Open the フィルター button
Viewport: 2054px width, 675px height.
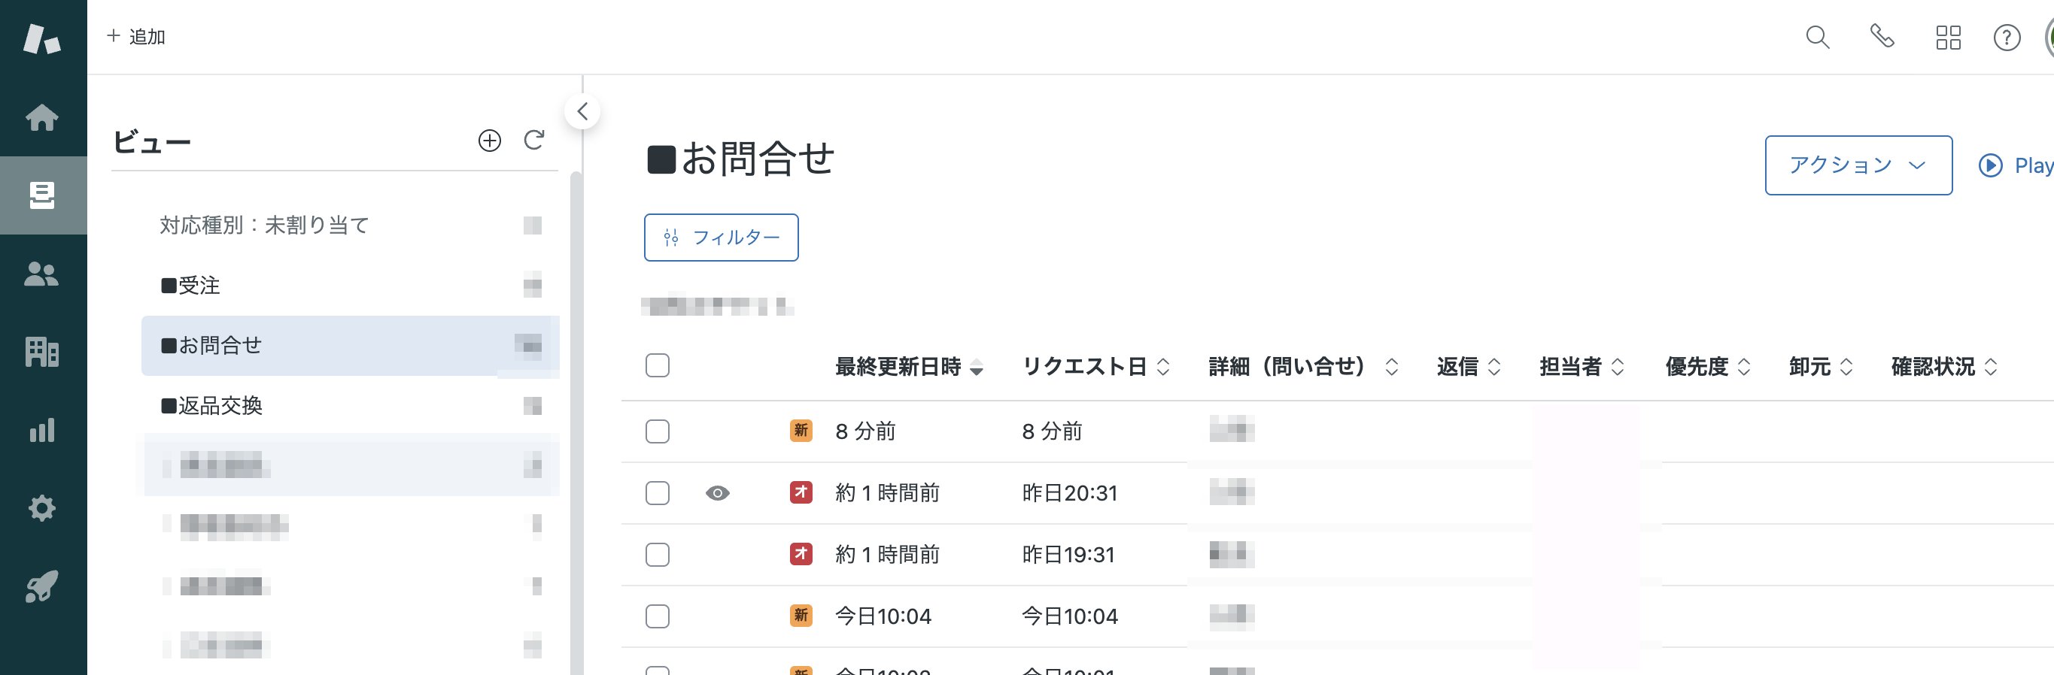(x=721, y=238)
